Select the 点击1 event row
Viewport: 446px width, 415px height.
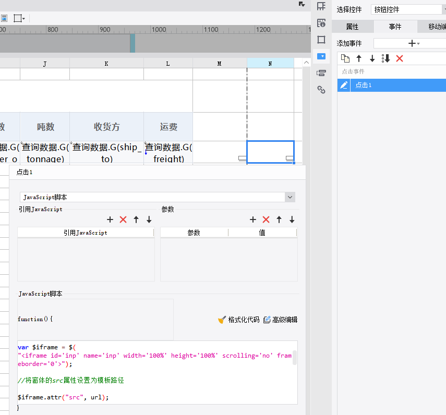coord(392,85)
